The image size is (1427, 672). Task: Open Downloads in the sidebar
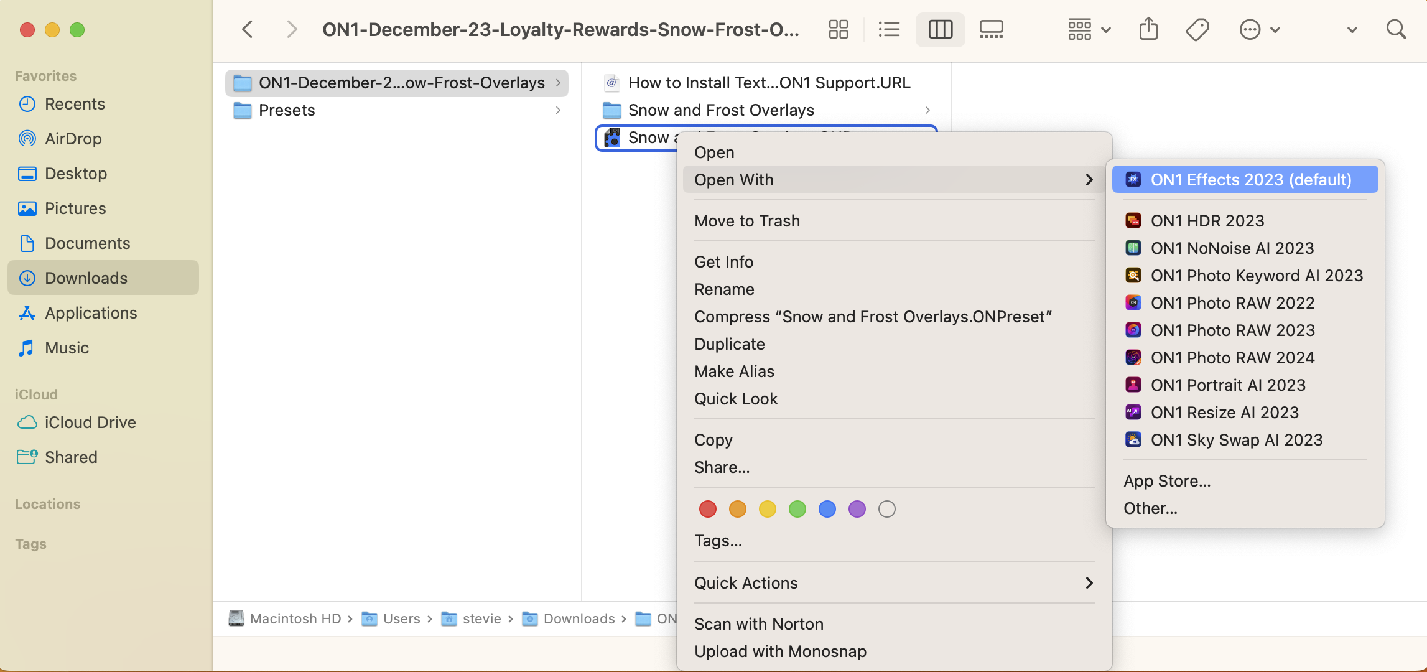pos(86,278)
